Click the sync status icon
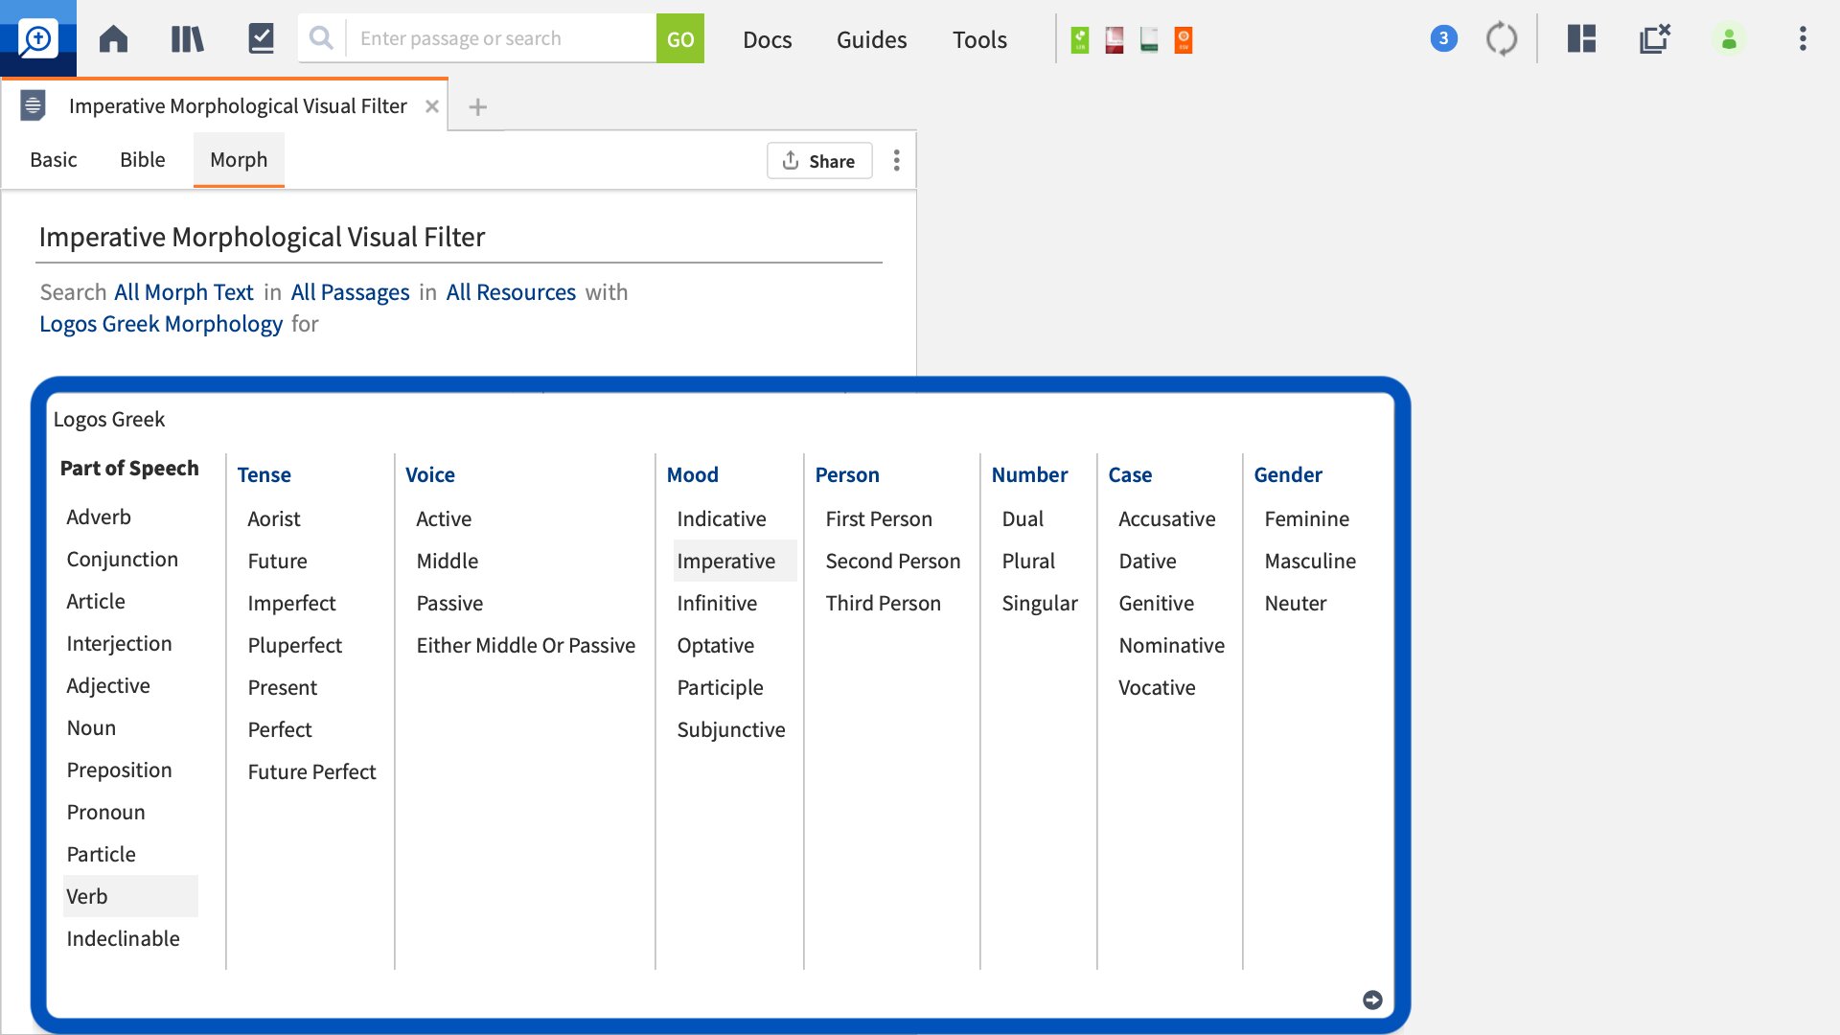This screenshot has width=1840, height=1035. tap(1502, 39)
